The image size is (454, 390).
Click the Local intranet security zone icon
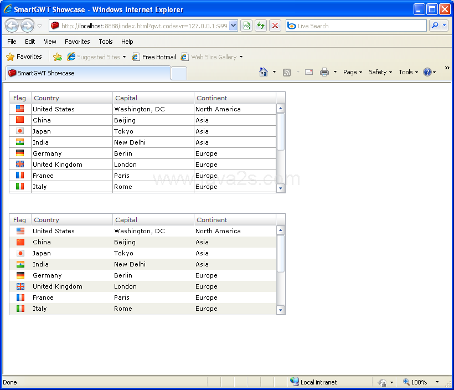[295, 382]
